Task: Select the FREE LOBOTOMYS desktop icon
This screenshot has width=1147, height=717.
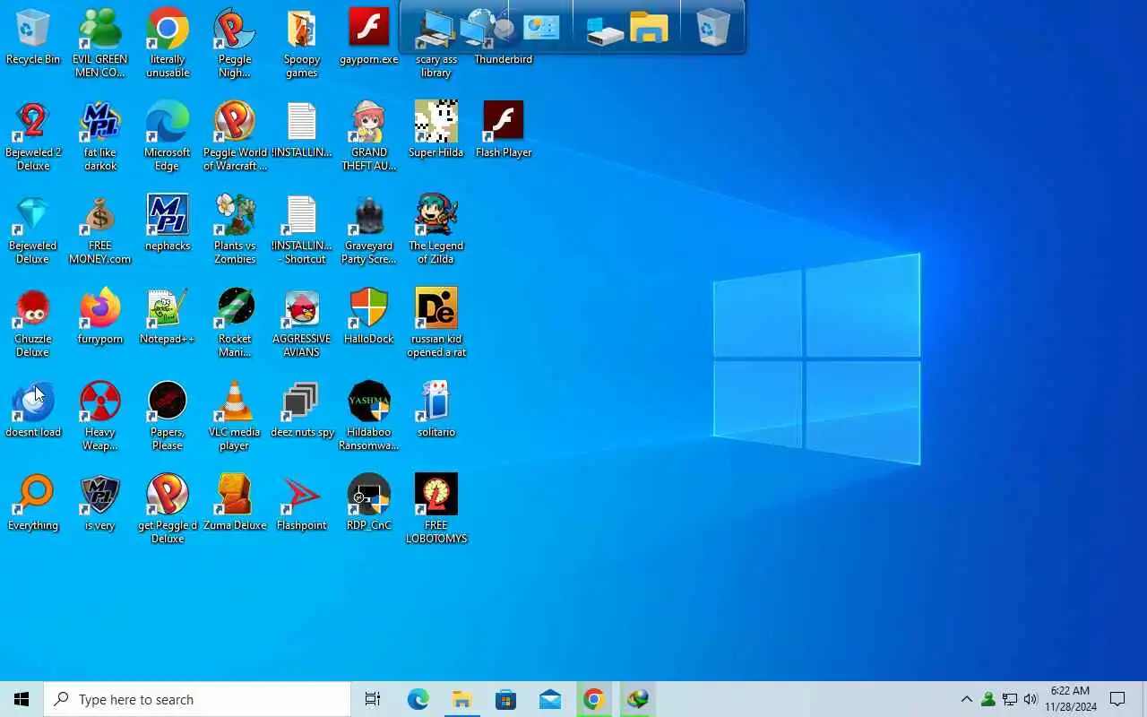Action: pos(436,509)
